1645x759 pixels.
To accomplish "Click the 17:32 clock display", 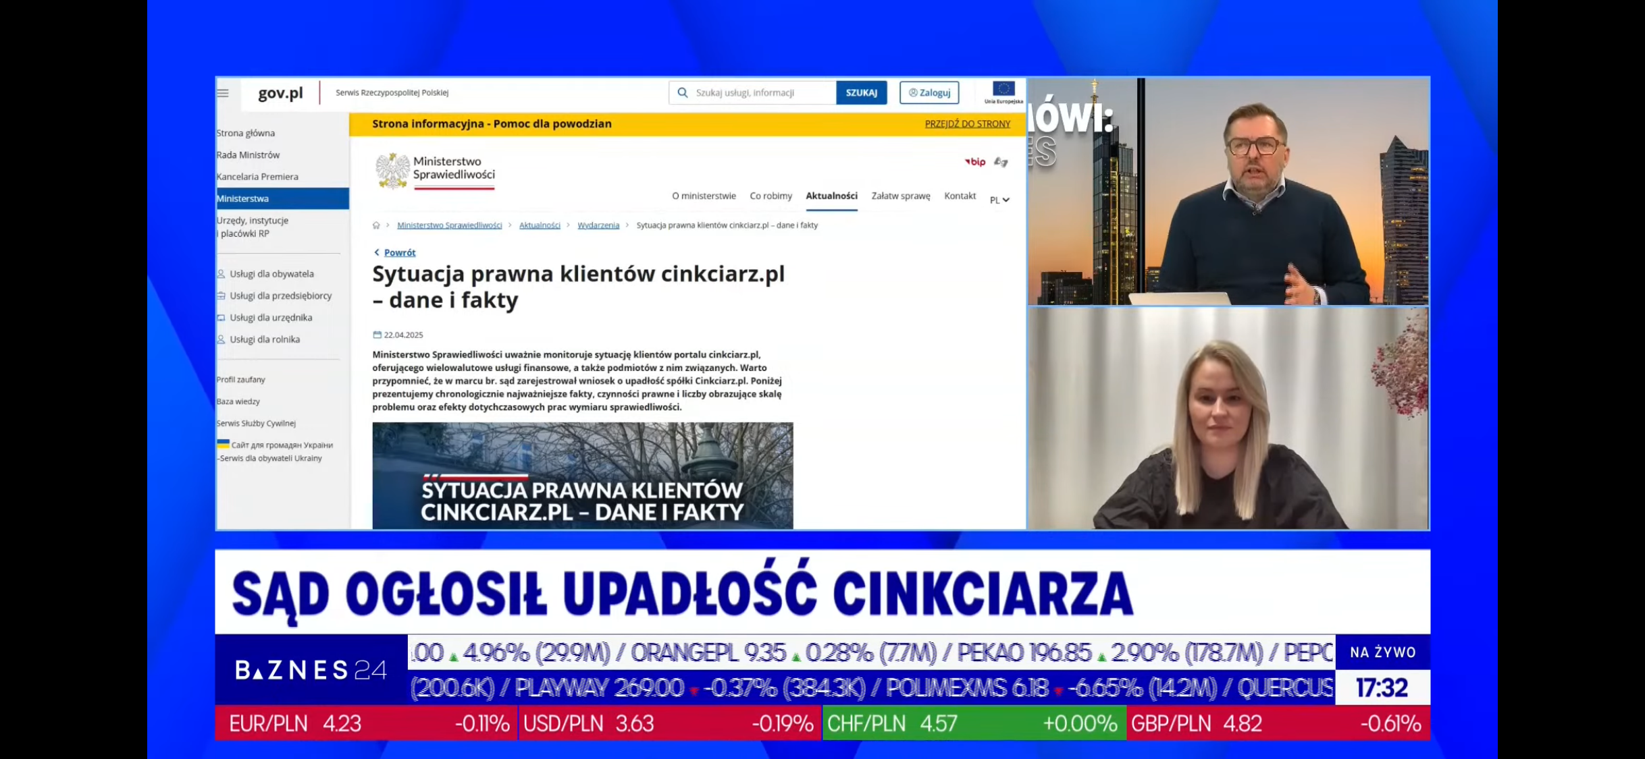I will coord(1382,688).
